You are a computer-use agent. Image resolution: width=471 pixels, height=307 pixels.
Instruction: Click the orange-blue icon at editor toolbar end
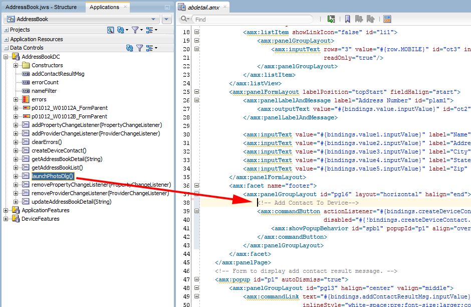[387, 19]
